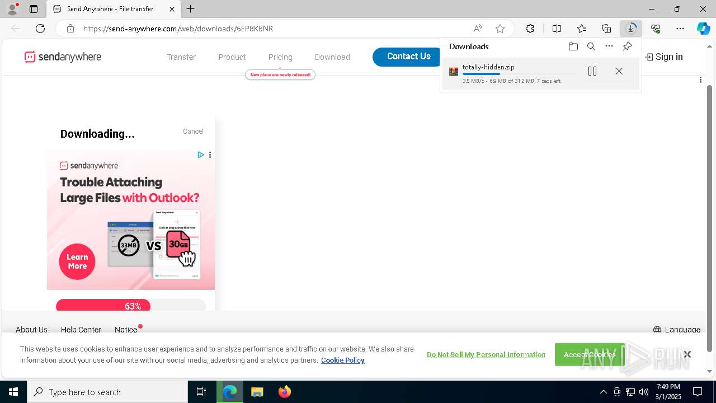The image size is (716, 403).
Task: Open more options in Downloads panel
Action: (609, 46)
